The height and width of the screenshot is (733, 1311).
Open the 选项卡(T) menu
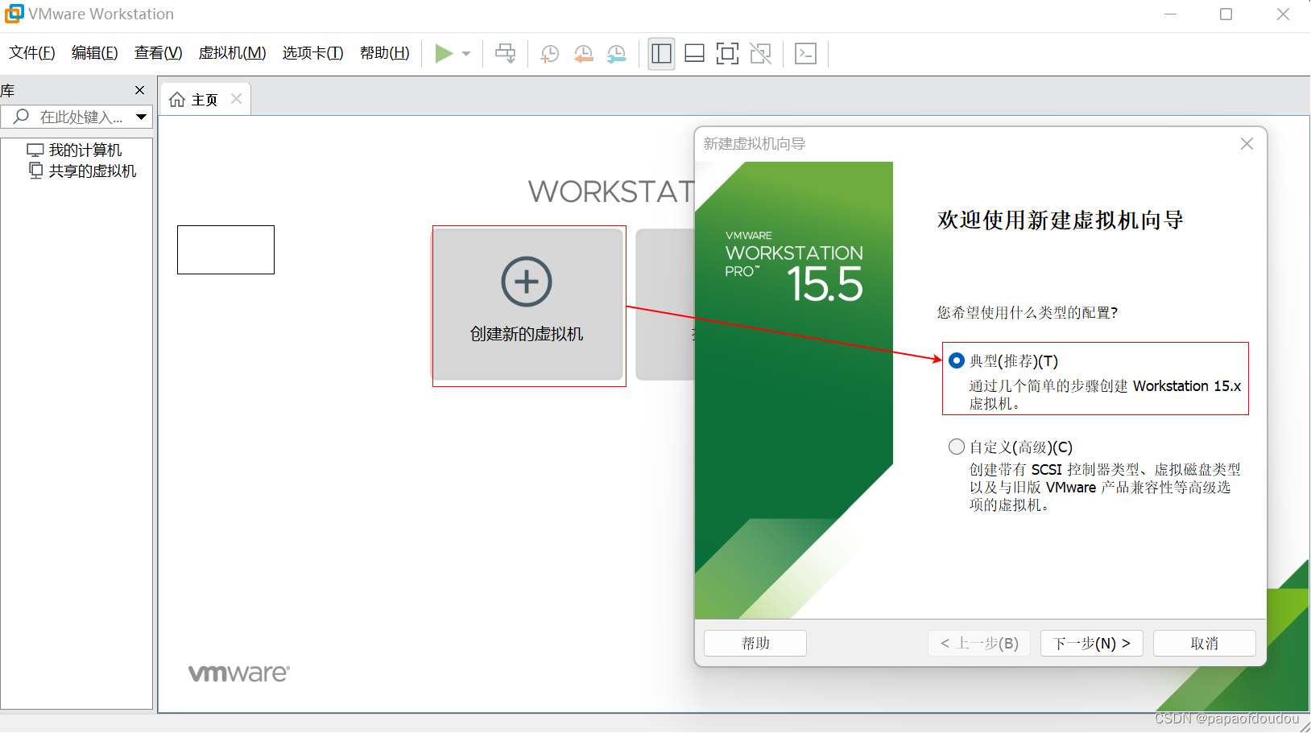(313, 53)
